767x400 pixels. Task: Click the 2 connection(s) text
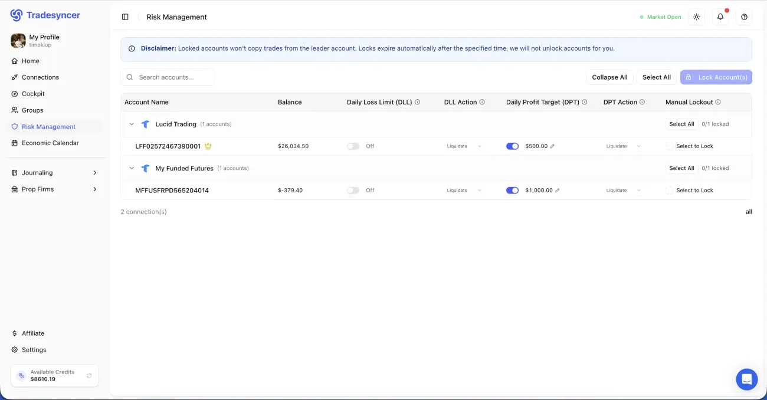[x=144, y=212]
